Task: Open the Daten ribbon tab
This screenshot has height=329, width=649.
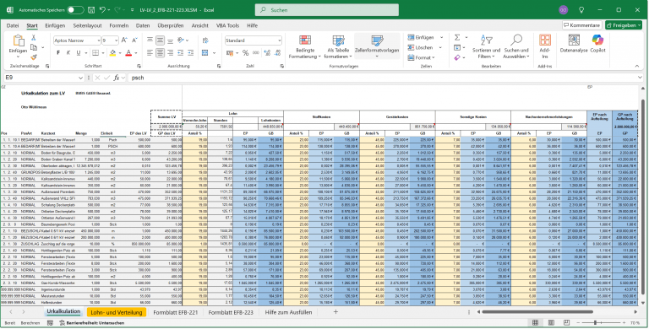Action: point(143,25)
